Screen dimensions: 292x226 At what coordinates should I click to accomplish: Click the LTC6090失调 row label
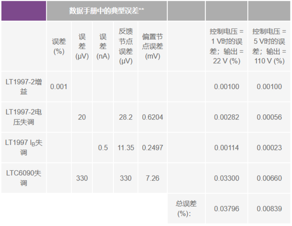24,178
